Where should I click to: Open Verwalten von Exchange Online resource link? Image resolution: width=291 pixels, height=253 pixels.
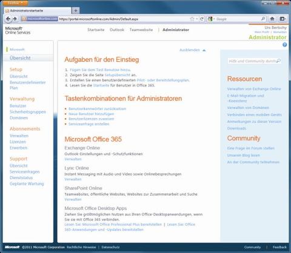point(254,89)
